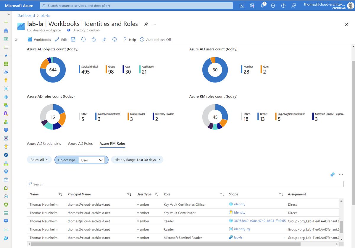
Task: Click the Favorites star in sidebar
Action: click(x=6, y=55)
